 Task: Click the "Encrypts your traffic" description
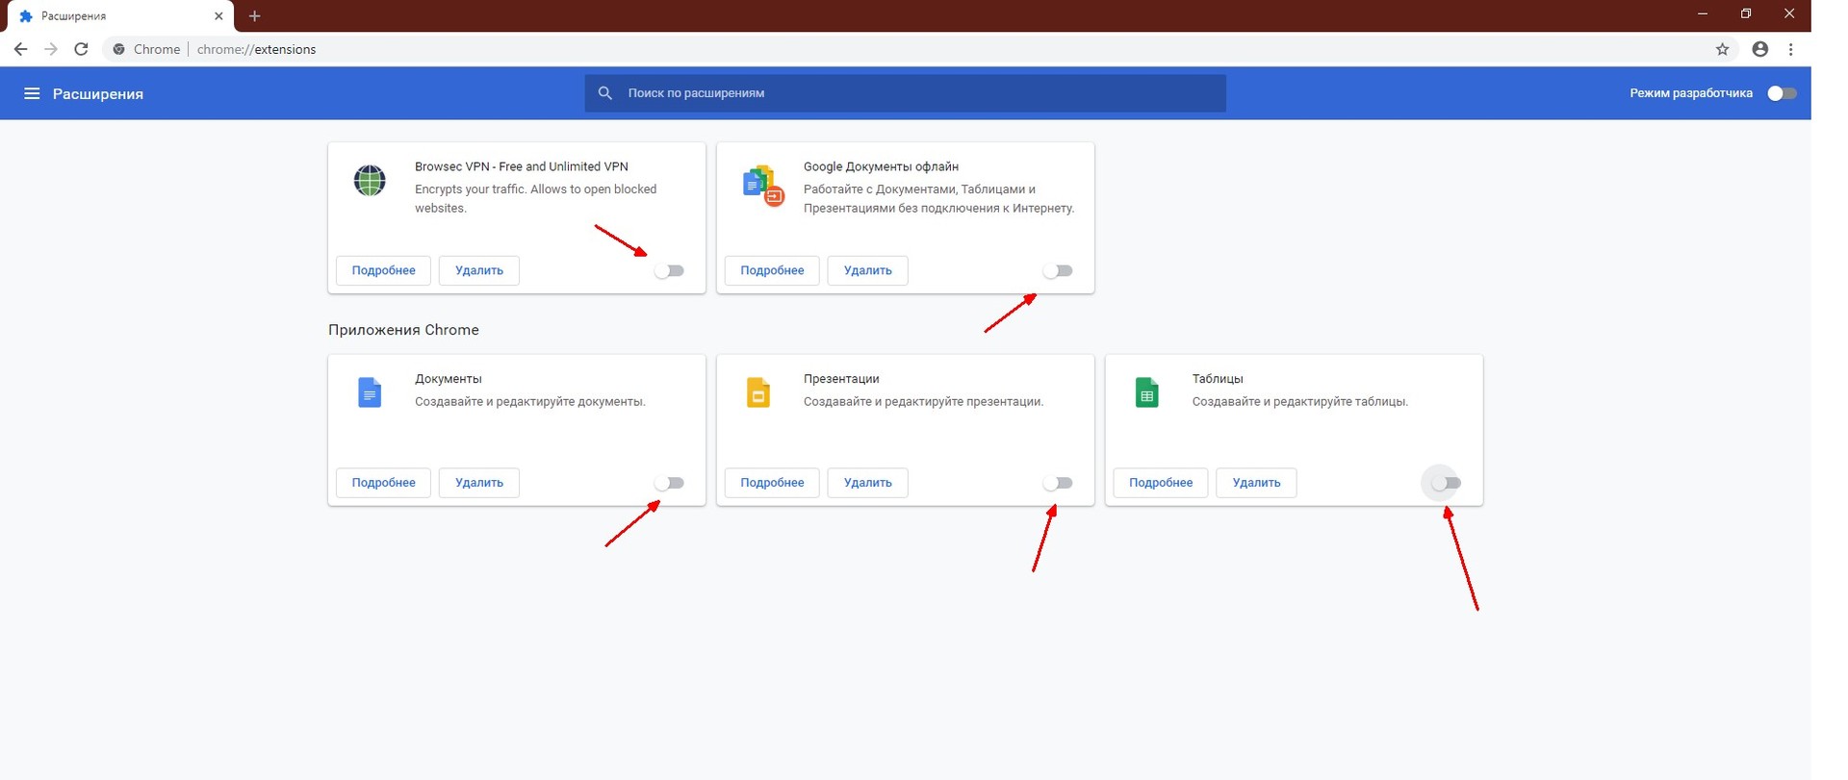pyautogui.click(x=536, y=199)
